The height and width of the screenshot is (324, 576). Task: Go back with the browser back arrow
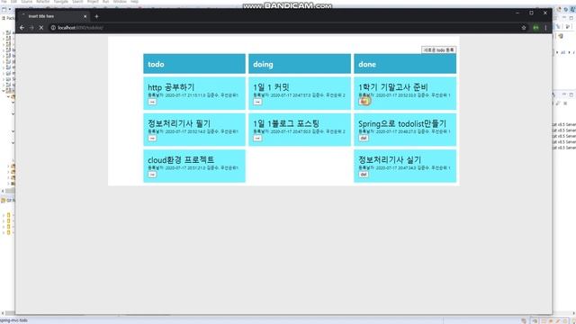coord(22,28)
